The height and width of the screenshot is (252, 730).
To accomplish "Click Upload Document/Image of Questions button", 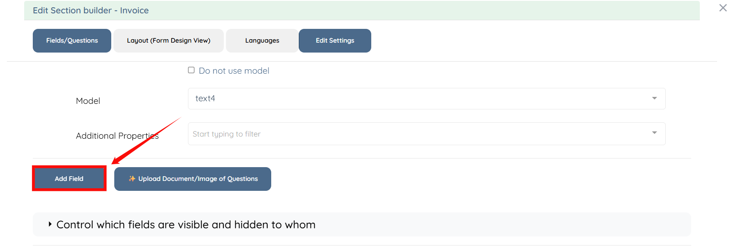I will [193, 179].
